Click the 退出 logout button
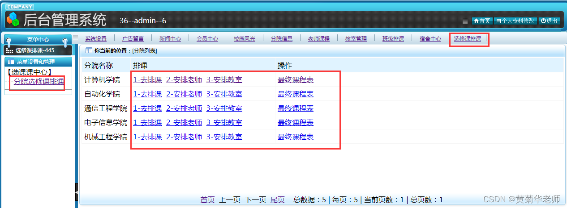Image resolution: width=567 pixels, height=208 pixels. tap(549, 21)
